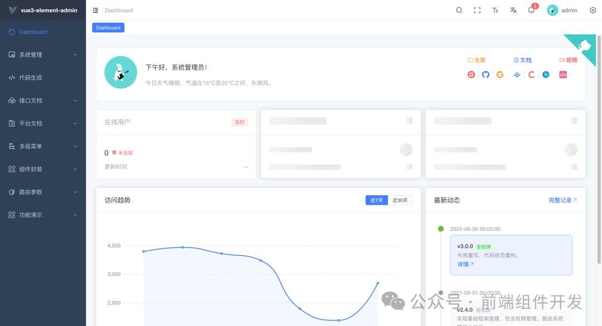Screen dimensions: 602x326
Task: Click the admin avatar in the header
Action: [552, 10]
